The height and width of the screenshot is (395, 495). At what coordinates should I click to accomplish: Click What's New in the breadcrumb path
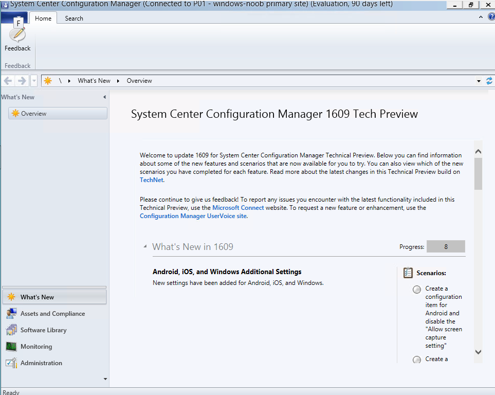[x=94, y=81]
